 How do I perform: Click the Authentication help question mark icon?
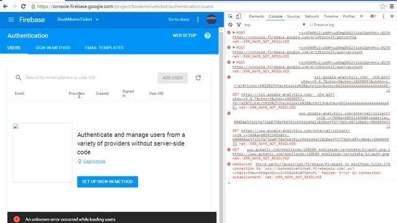coord(207,36)
